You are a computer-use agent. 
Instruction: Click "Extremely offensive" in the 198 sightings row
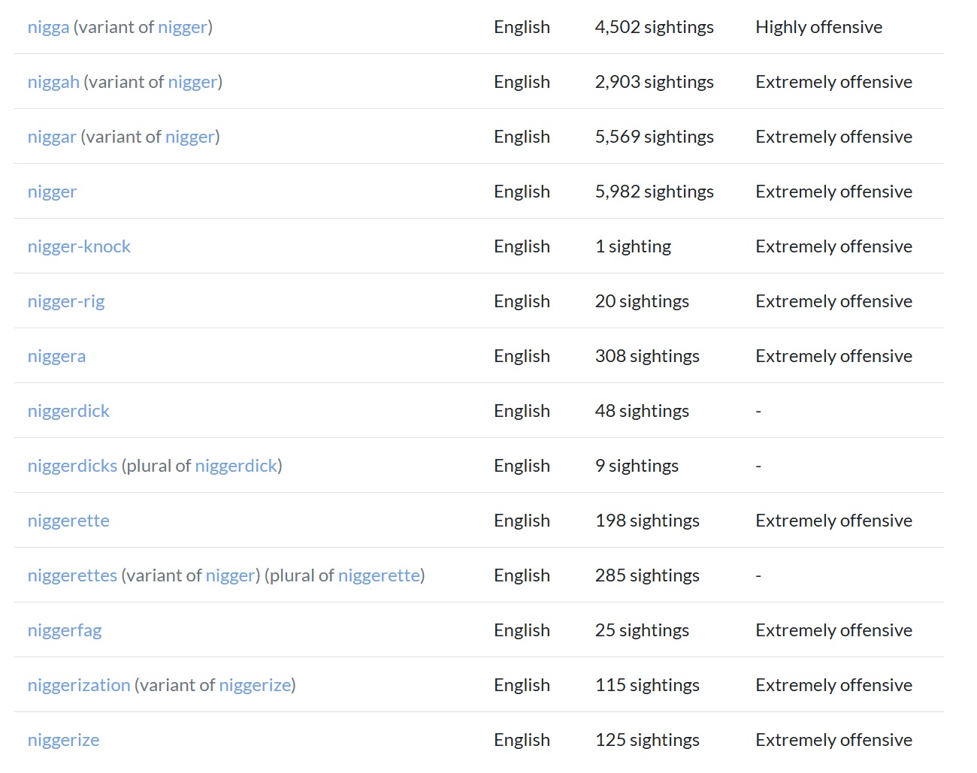(834, 521)
